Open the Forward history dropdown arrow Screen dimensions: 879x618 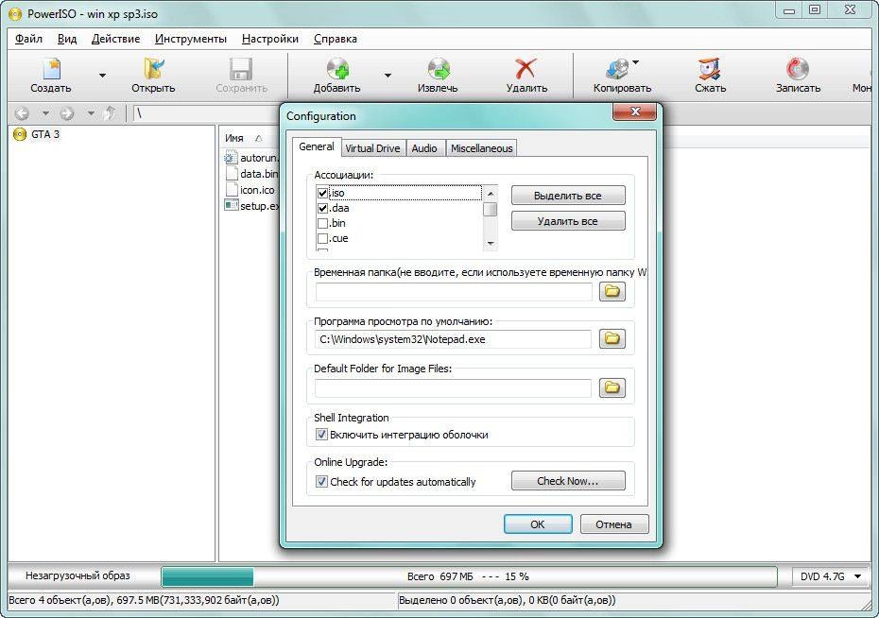90,113
